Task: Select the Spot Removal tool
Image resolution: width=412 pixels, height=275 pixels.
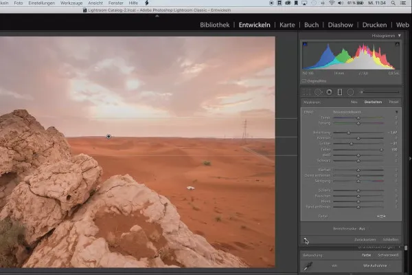Action: pyautogui.click(x=318, y=92)
